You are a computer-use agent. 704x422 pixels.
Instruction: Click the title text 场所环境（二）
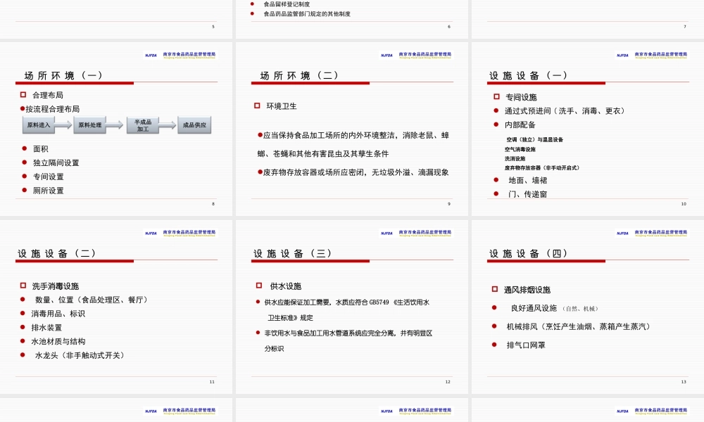[x=299, y=75]
